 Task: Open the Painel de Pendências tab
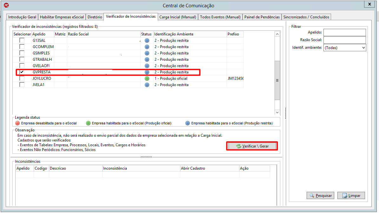click(262, 17)
